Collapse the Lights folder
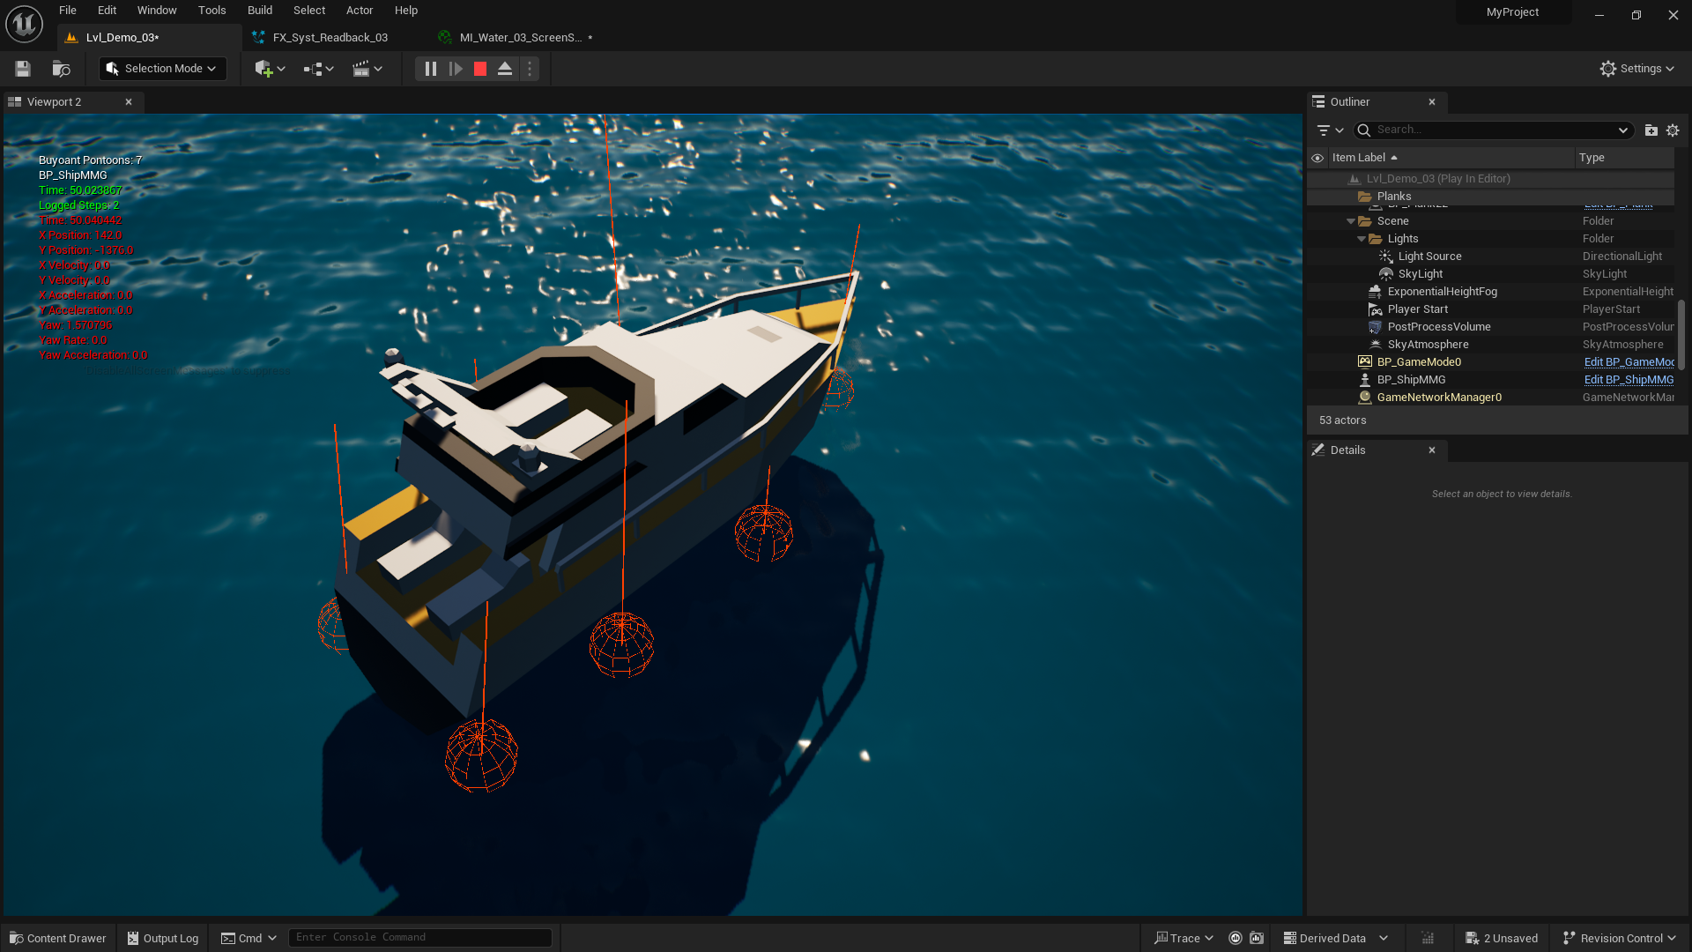 coord(1362,238)
